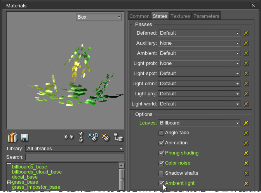The image size is (261, 193).
Task: Select decal_base material in list
Action: [x=25, y=177]
